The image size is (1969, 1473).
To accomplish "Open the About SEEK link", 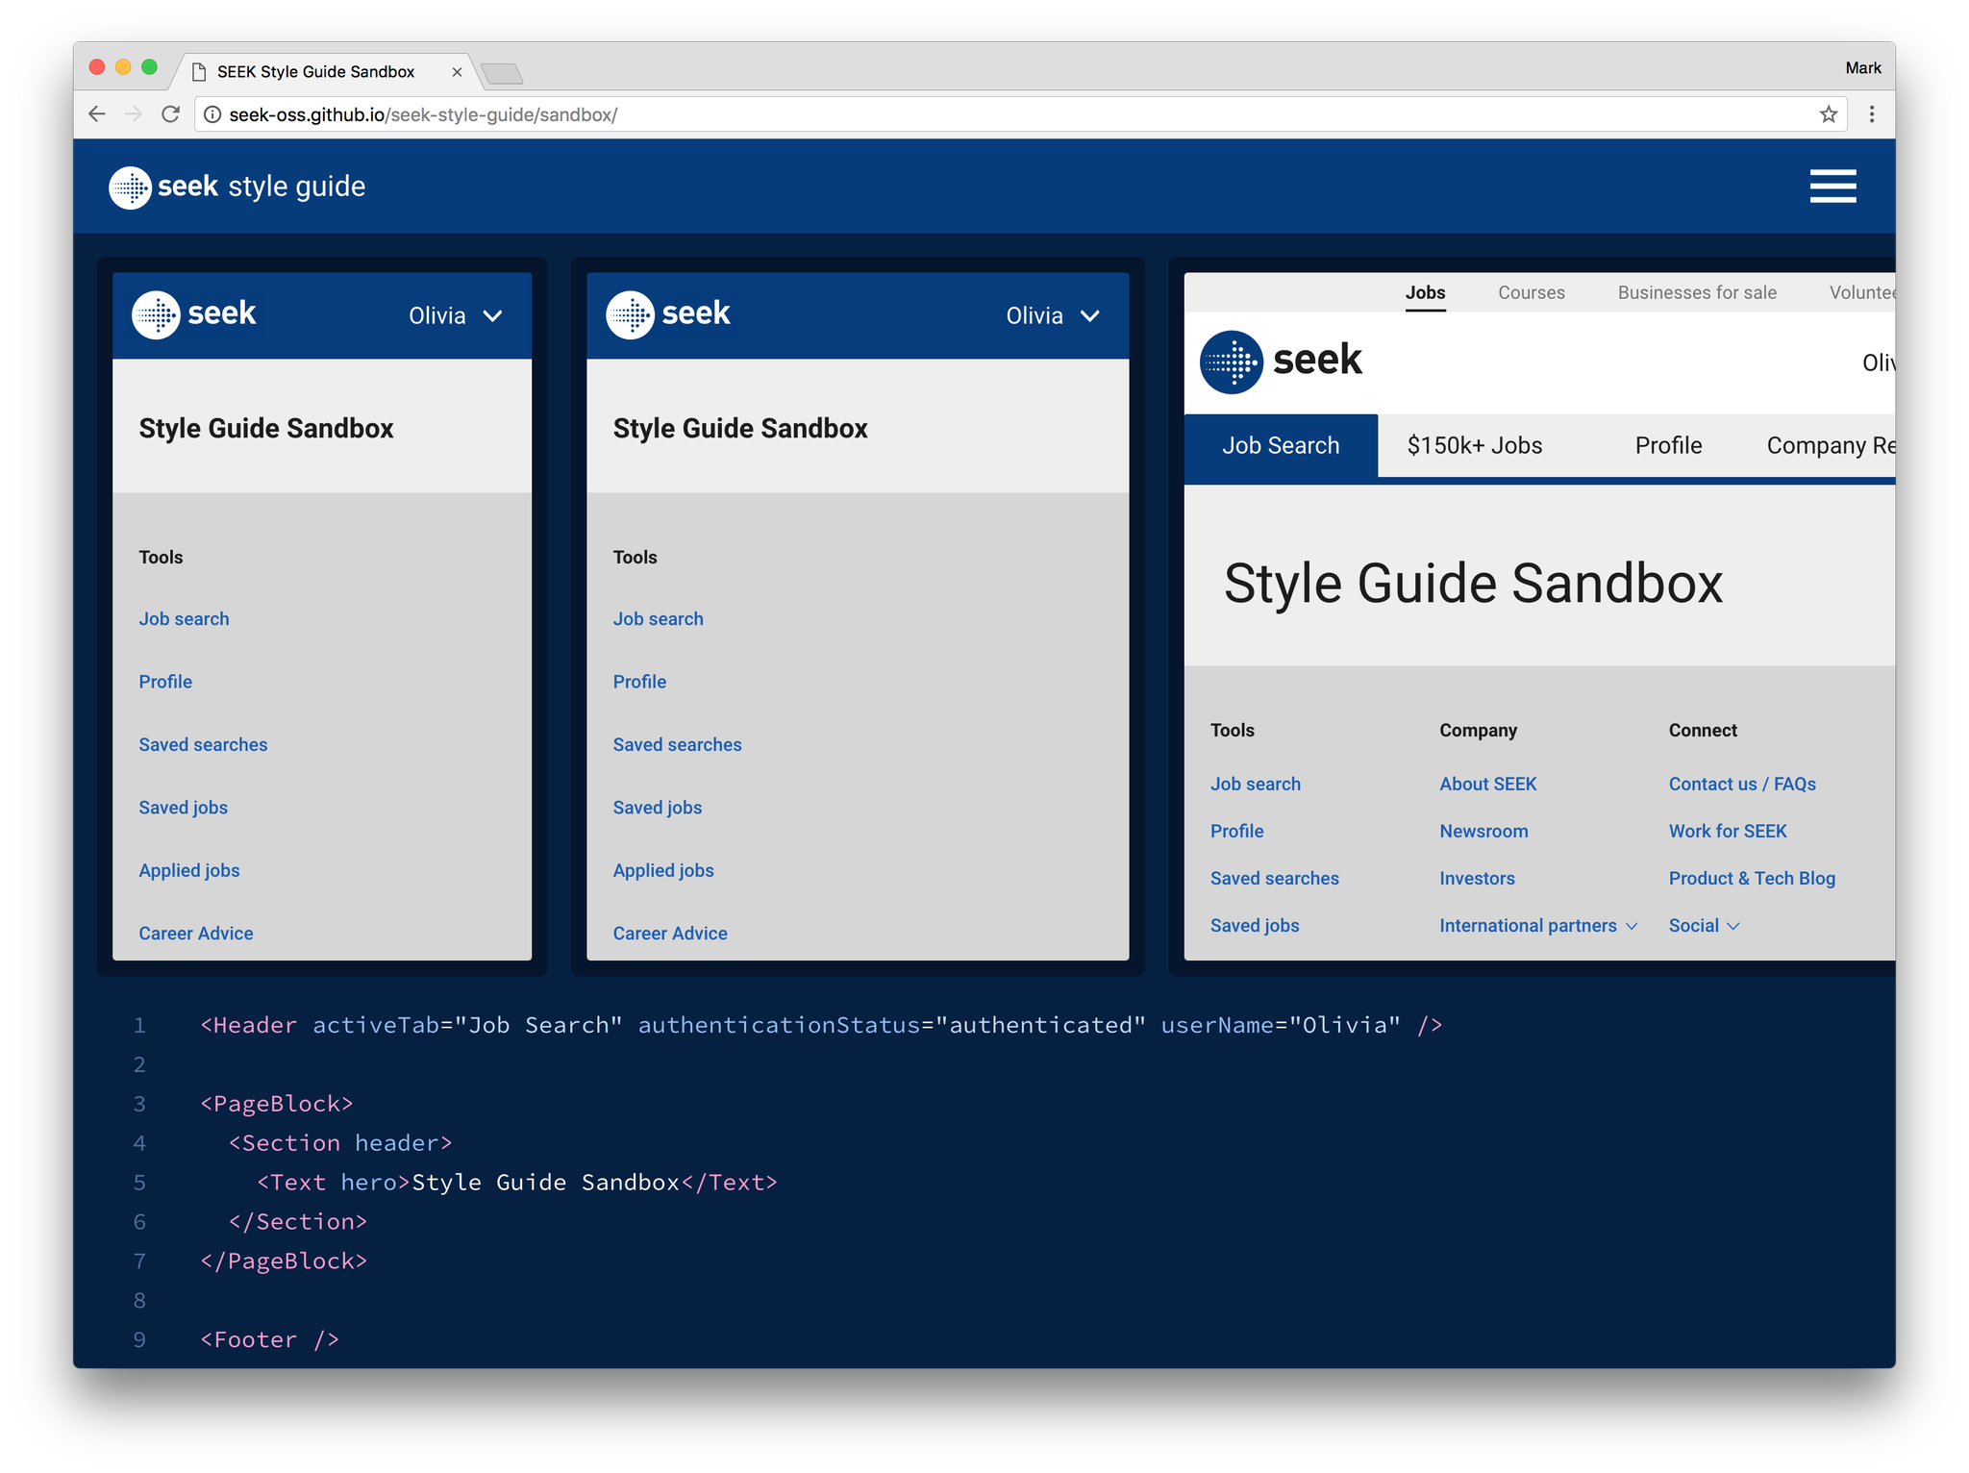I will [x=1487, y=785].
